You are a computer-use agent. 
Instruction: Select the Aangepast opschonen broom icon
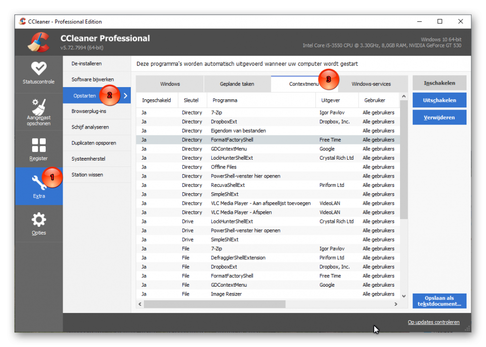coord(39,107)
